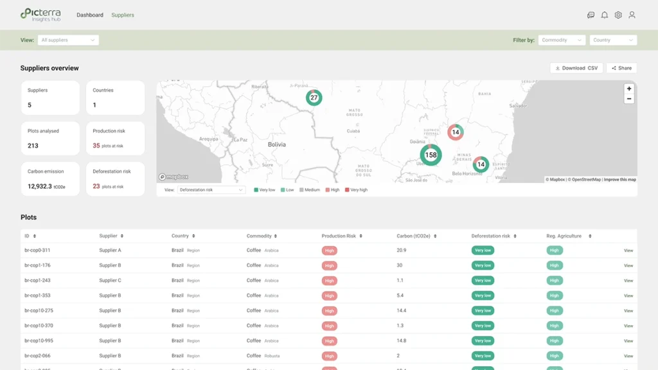Select the Production risk card

click(x=116, y=139)
